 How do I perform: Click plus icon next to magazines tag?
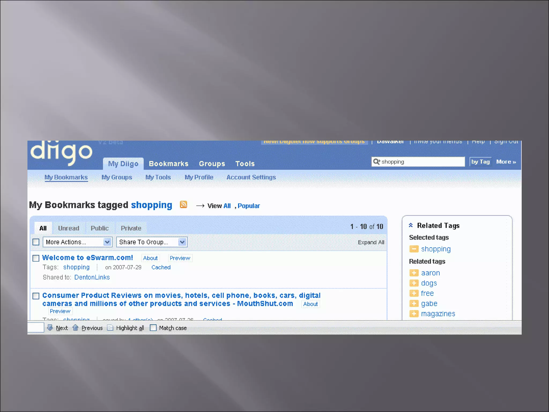coord(414,314)
